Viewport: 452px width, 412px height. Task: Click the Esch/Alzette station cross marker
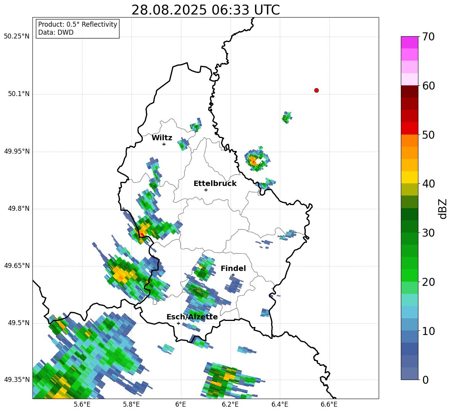178,323
